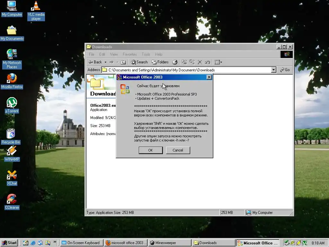Click the Windows flag throbber logo
The width and height of the screenshot is (329, 247).
tap(286, 54)
